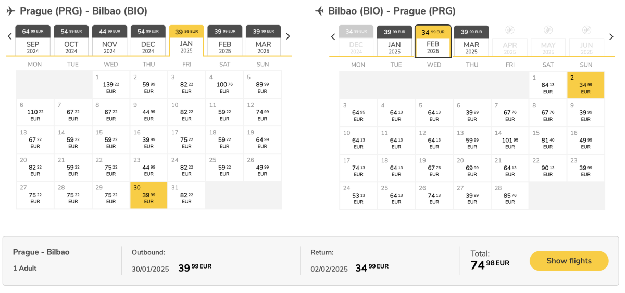The height and width of the screenshot is (293, 625).
Task: Choose outbound January 16 at 39.99 EUR
Action: 149,139
